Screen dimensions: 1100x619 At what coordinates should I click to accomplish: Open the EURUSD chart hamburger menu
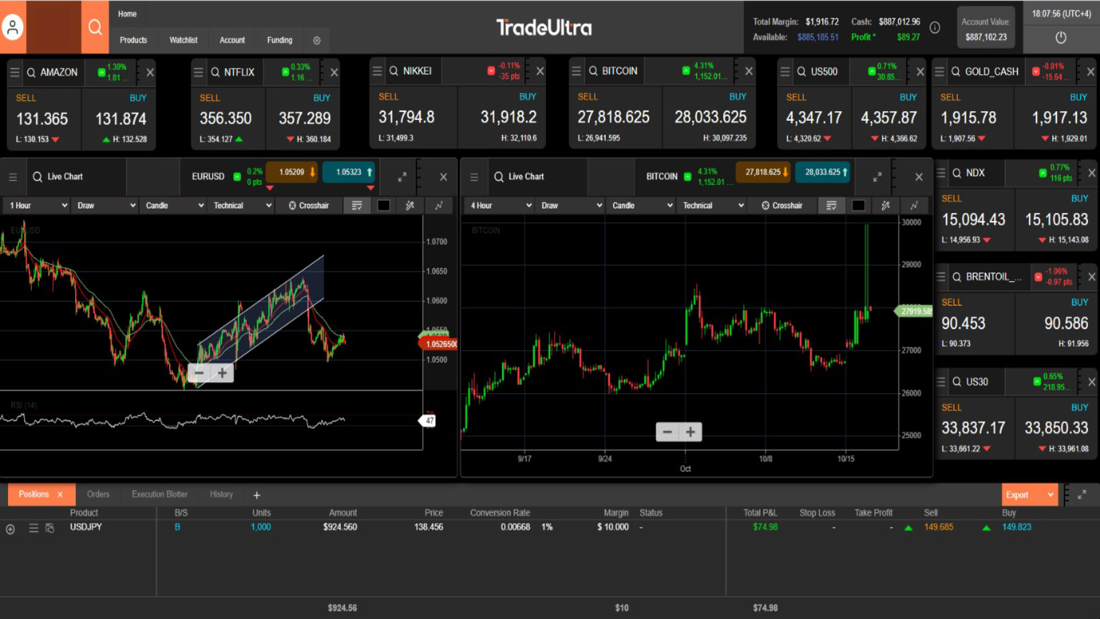tap(13, 177)
